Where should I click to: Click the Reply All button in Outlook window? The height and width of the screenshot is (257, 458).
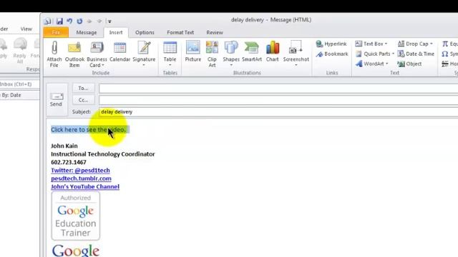click(20, 51)
